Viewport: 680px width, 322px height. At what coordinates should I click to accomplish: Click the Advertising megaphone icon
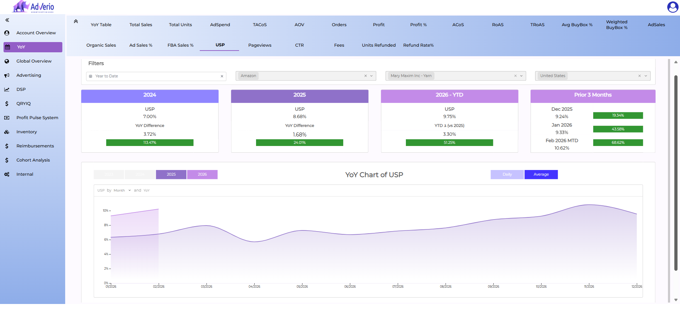click(x=7, y=75)
